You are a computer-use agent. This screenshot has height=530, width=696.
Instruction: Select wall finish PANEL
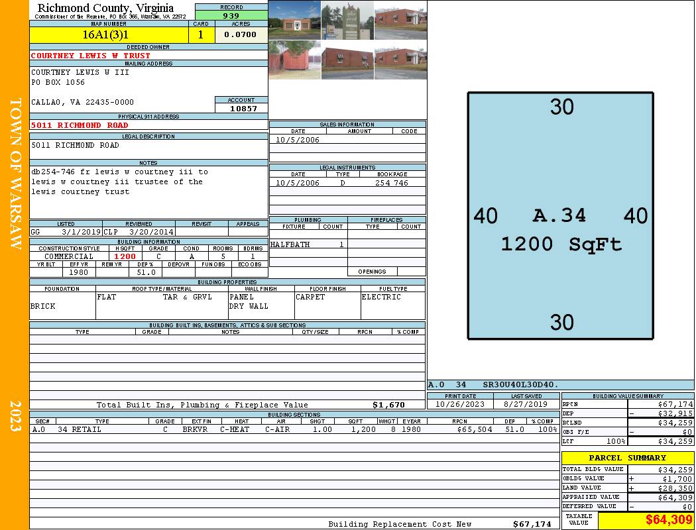(241, 297)
